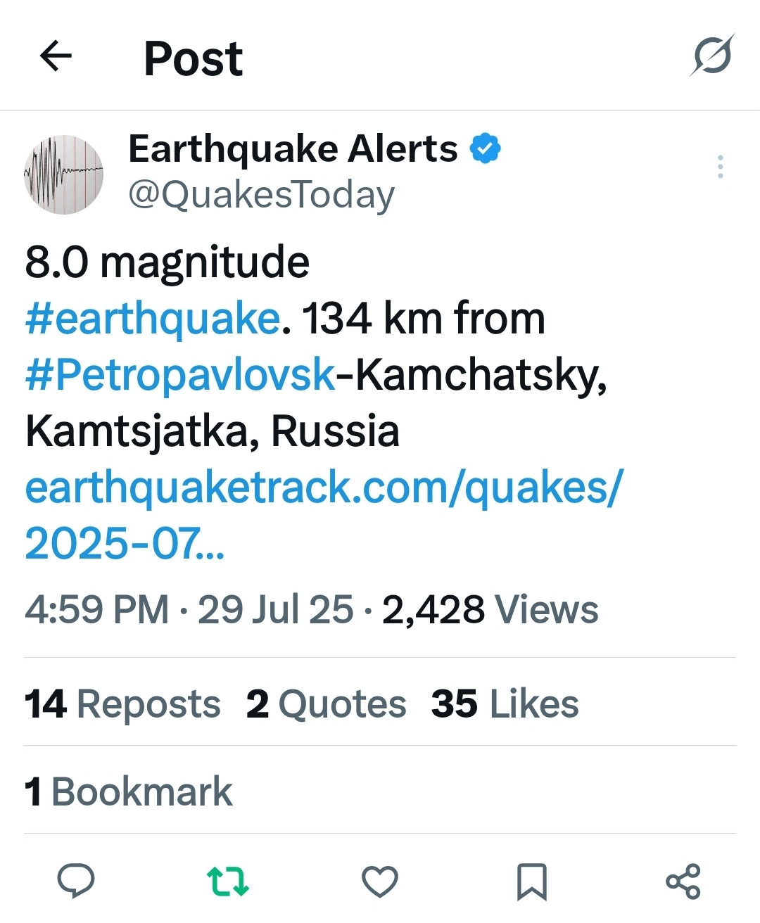Open the #Petropavlovsk hashtag
760x923 pixels.
(180, 374)
